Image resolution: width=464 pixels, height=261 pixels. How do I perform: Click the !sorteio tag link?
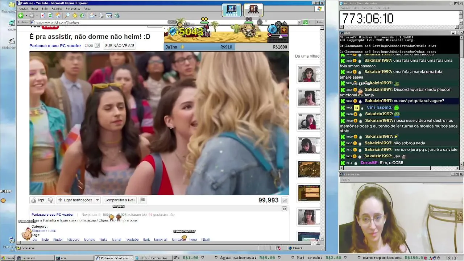click(x=89, y=240)
